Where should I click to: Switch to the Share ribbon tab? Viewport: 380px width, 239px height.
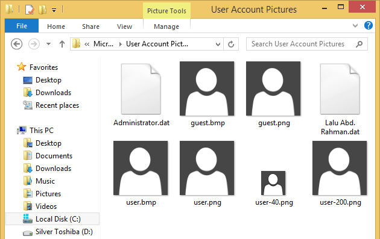pos(90,26)
